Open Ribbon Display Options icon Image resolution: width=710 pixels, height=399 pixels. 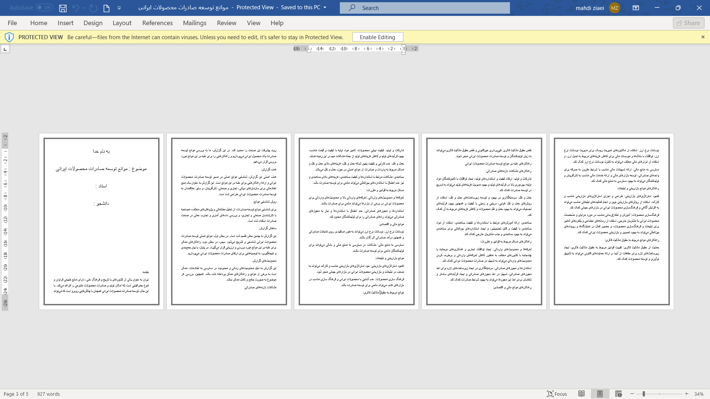636,8
